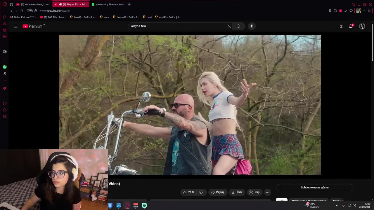This screenshot has width=374, height=210.
Task: Start voice search with microphone
Action: (252, 26)
